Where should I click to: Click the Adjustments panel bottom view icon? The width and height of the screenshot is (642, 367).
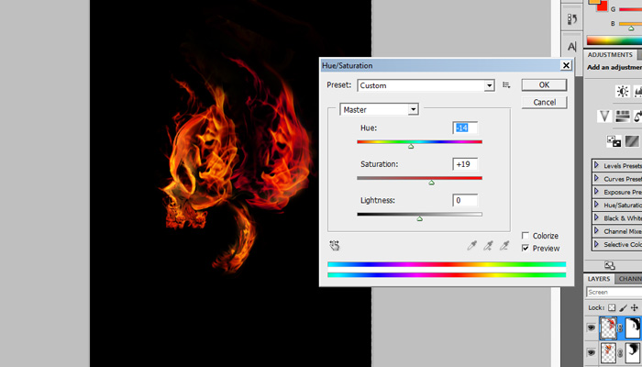coord(609,265)
